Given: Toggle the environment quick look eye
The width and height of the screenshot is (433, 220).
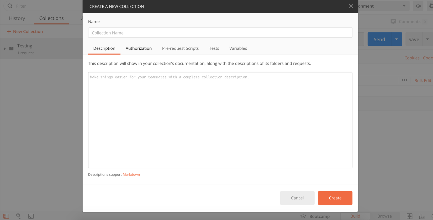Looking at the screenshot, I should click(418, 6).
